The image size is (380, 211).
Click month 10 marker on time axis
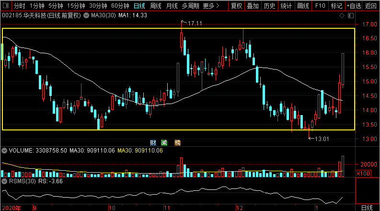click(x=112, y=208)
